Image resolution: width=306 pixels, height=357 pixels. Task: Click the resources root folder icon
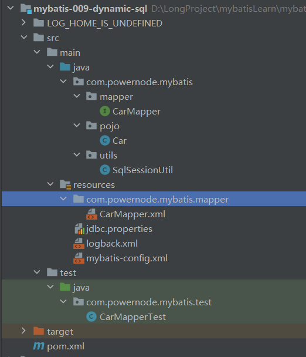tap(66, 185)
